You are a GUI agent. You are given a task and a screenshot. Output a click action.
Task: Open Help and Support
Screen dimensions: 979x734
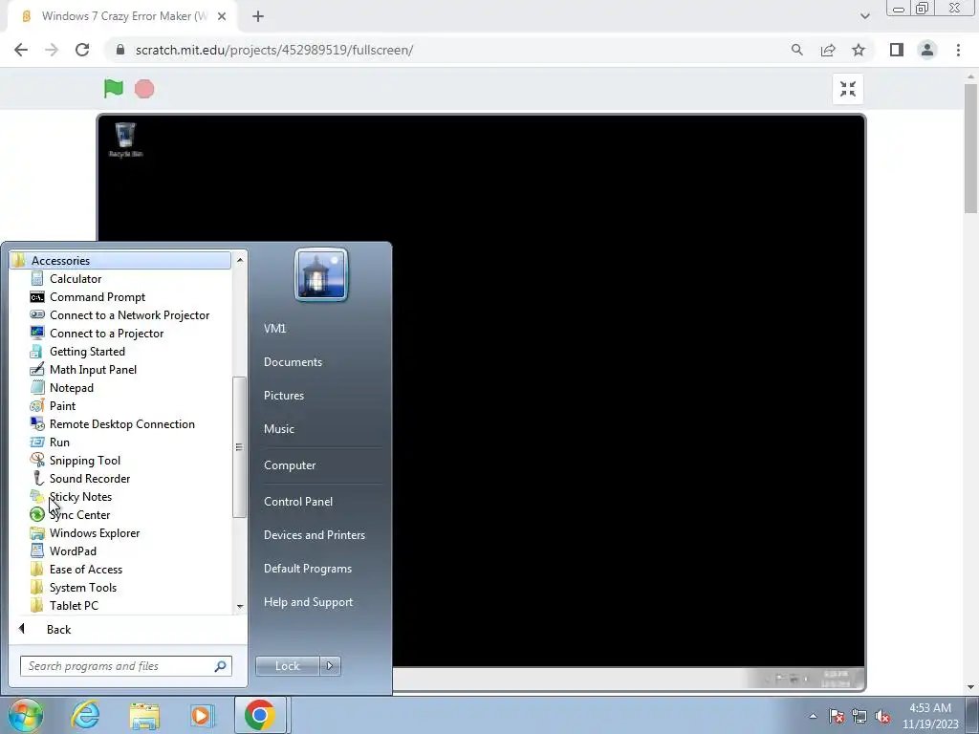[x=309, y=602]
